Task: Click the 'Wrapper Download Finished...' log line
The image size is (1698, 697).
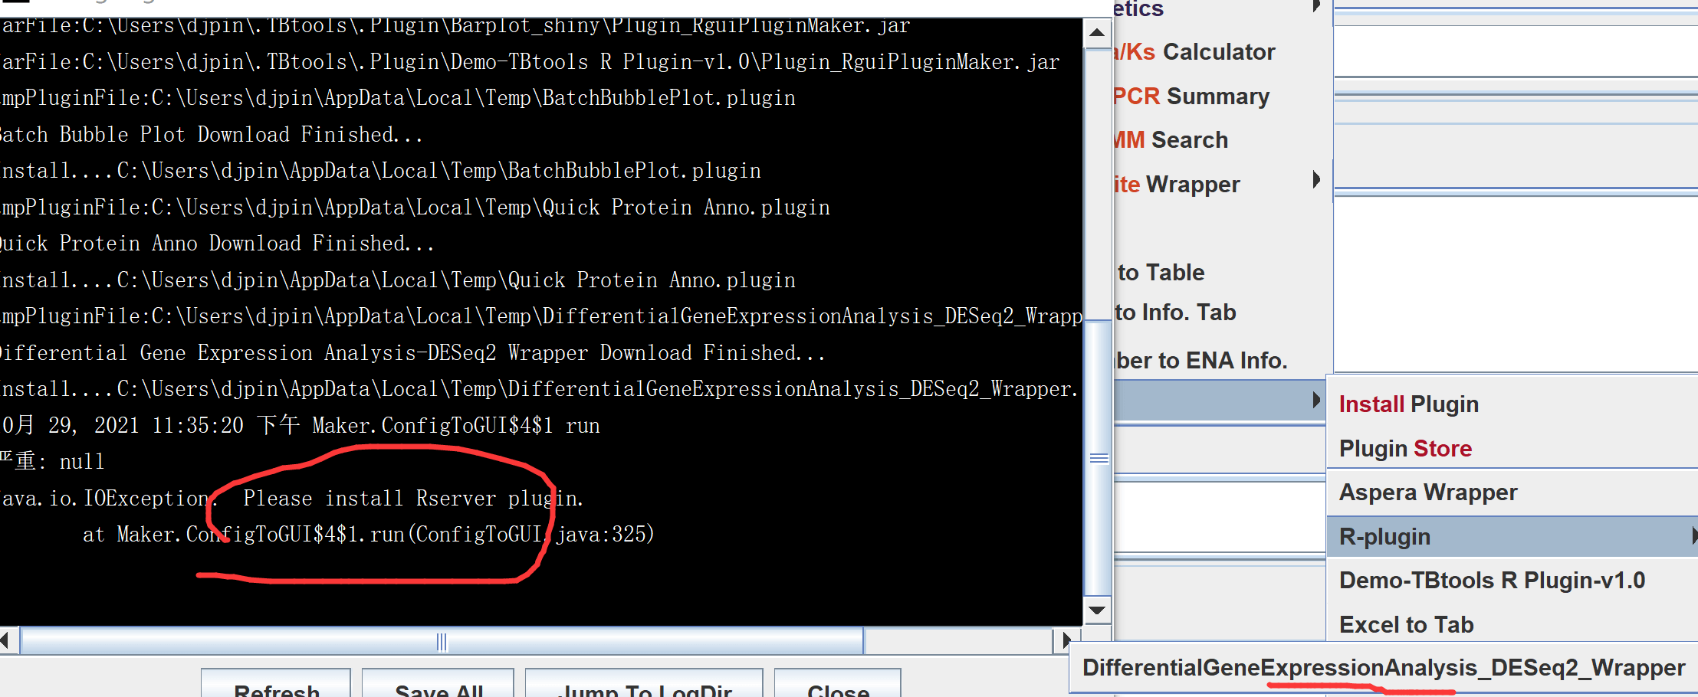Action: point(412,353)
